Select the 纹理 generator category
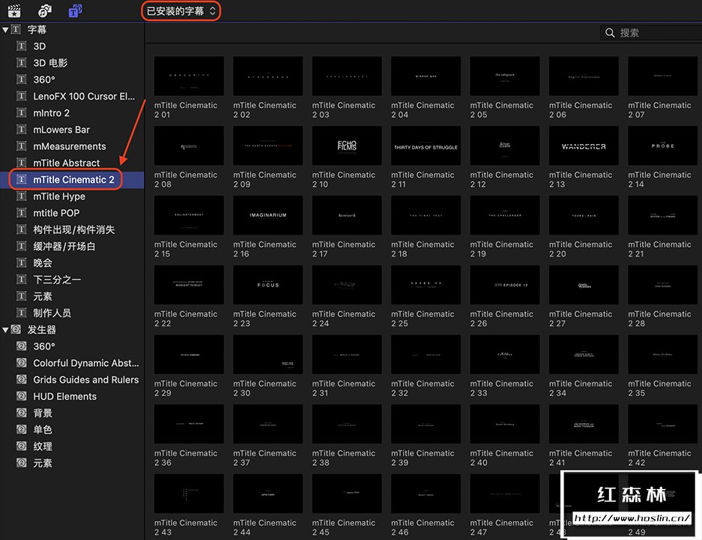702x540 pixels. pos(43,446)
